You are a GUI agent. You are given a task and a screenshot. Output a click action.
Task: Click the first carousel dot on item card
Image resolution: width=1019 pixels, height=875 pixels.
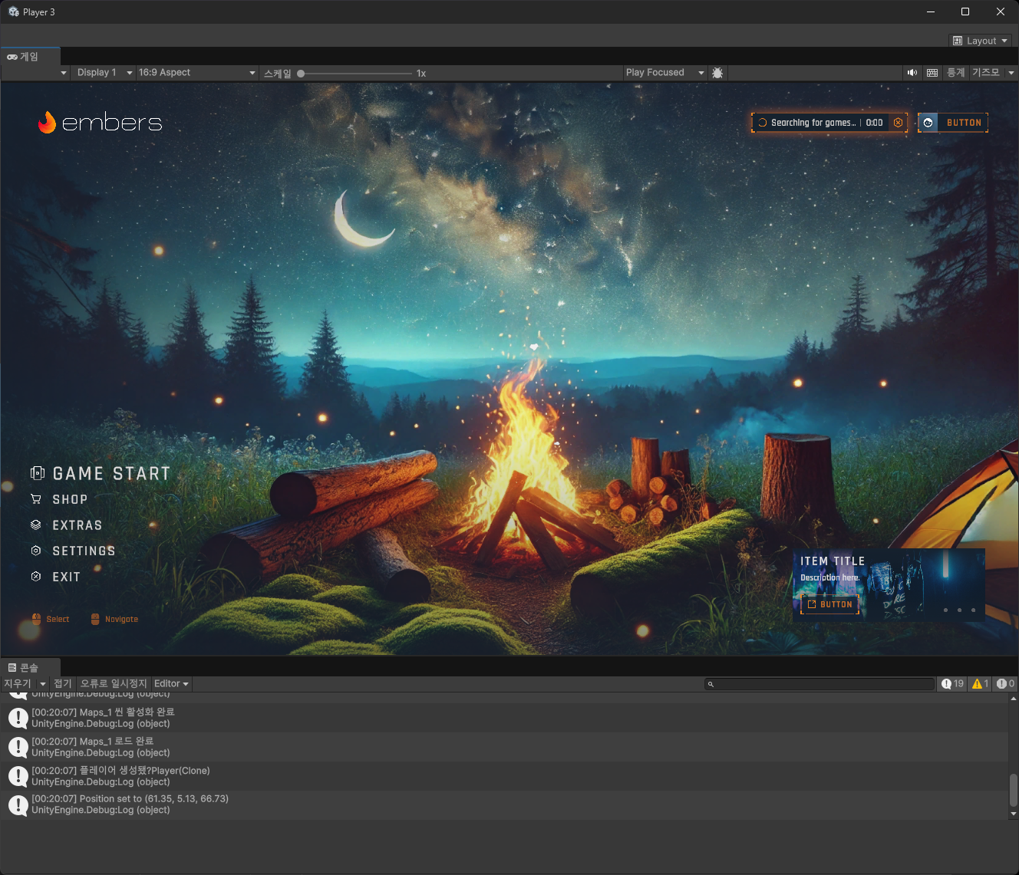pyautogui.click(x=945, y=610)
